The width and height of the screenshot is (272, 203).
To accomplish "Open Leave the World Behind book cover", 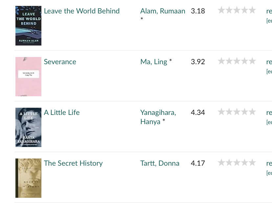I will coord(29,26).
